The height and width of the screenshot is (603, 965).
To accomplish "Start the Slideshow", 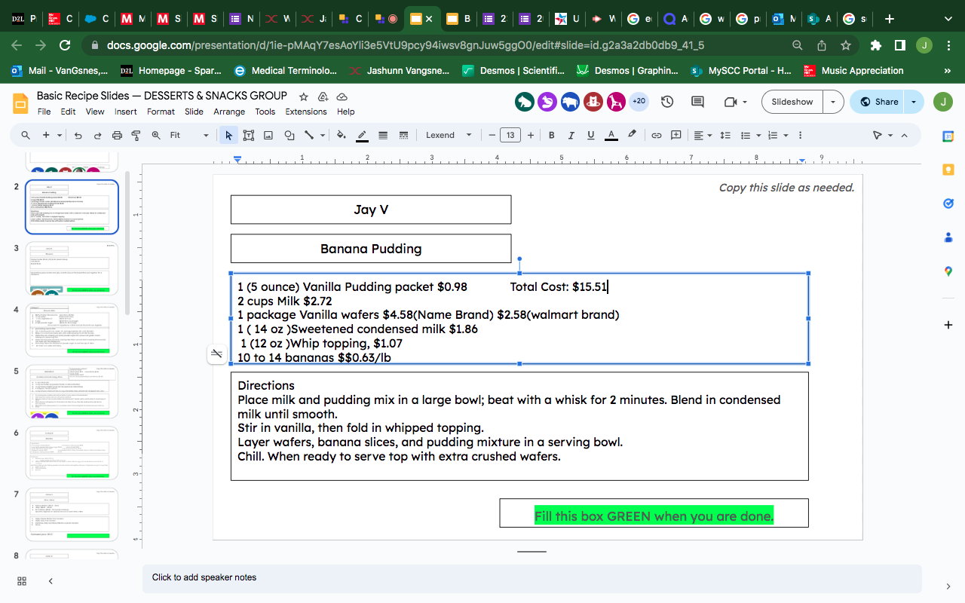I will tap(792, 102).
